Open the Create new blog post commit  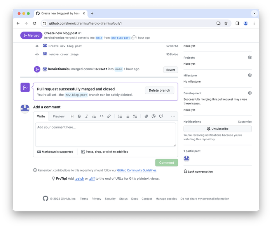point(65,46)
